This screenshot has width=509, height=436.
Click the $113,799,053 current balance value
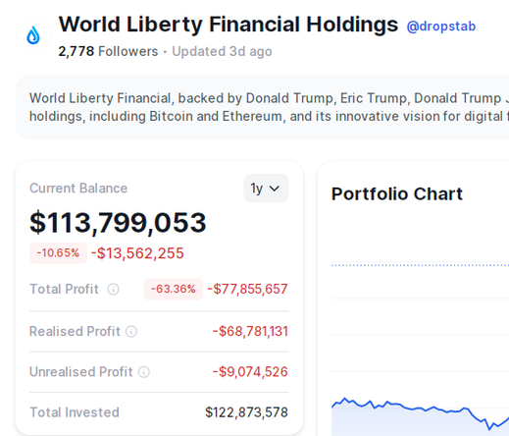click(118, 223)
